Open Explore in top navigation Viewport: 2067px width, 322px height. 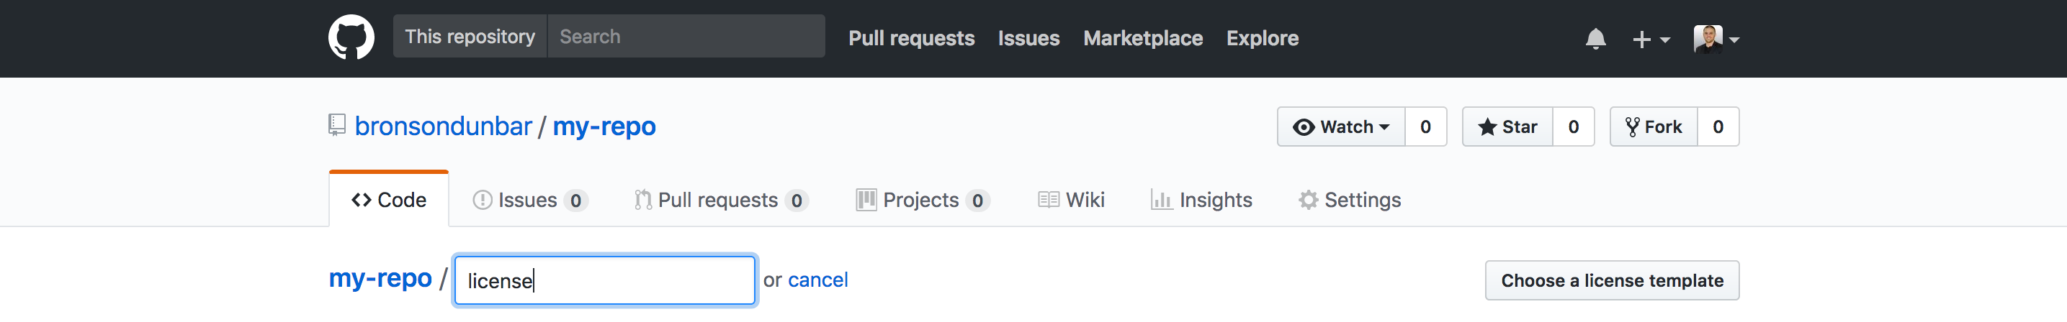[1263, 38]
